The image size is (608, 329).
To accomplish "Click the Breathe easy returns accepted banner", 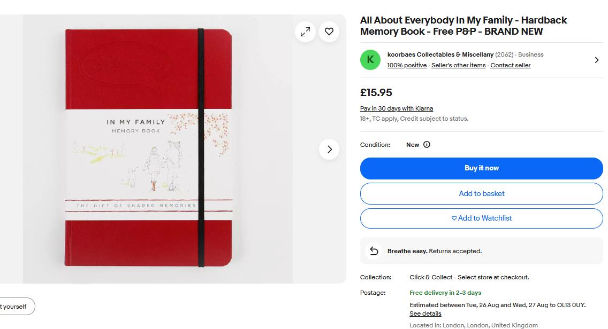I will point(481,251).
